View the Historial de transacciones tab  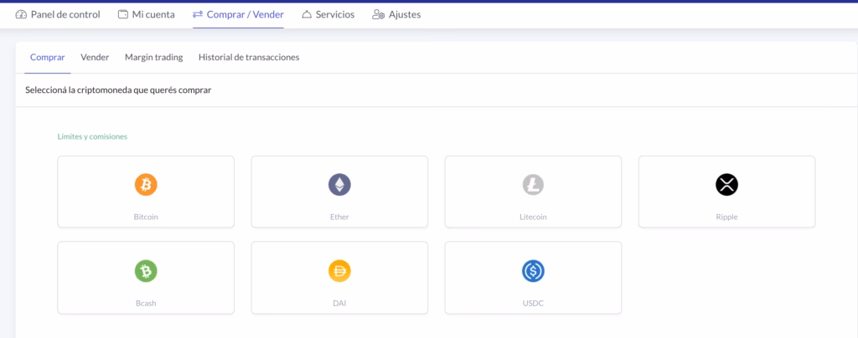249,58
